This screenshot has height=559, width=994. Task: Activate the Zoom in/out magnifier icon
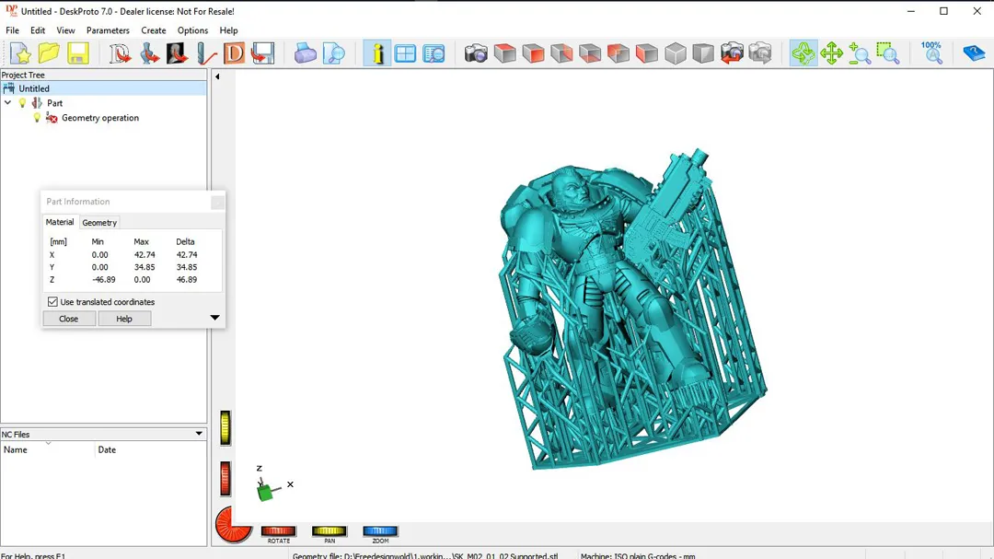click(860, 53)
